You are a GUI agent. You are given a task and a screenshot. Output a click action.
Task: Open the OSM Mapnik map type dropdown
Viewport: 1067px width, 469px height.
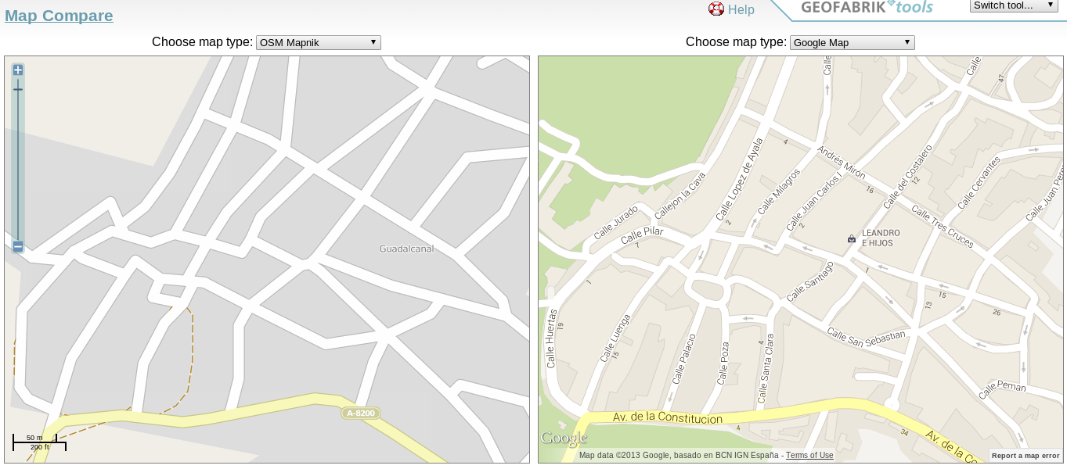point(319,42)
